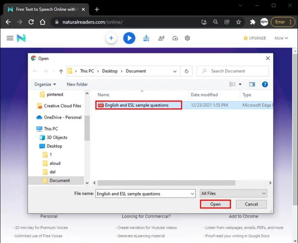
Task: Click the install app icon in address bar
Action: point(204,22)
